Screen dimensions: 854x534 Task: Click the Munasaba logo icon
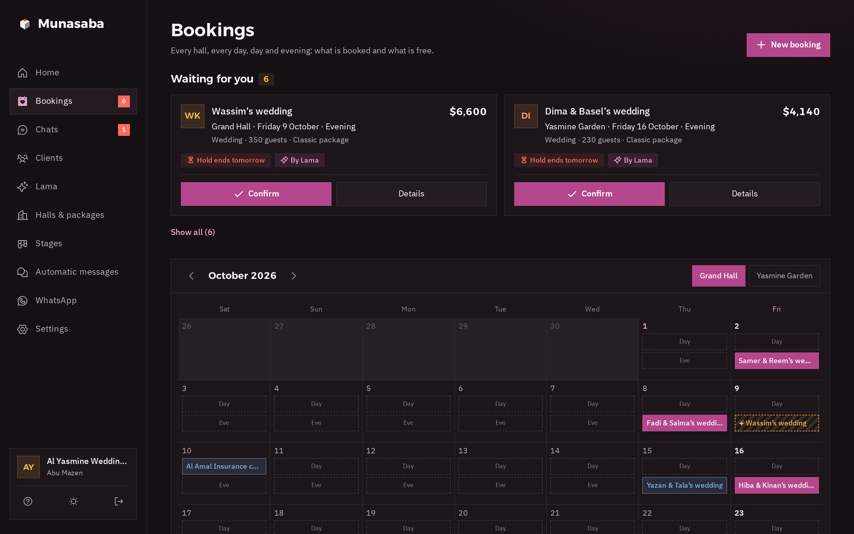[x=25, y=24]
